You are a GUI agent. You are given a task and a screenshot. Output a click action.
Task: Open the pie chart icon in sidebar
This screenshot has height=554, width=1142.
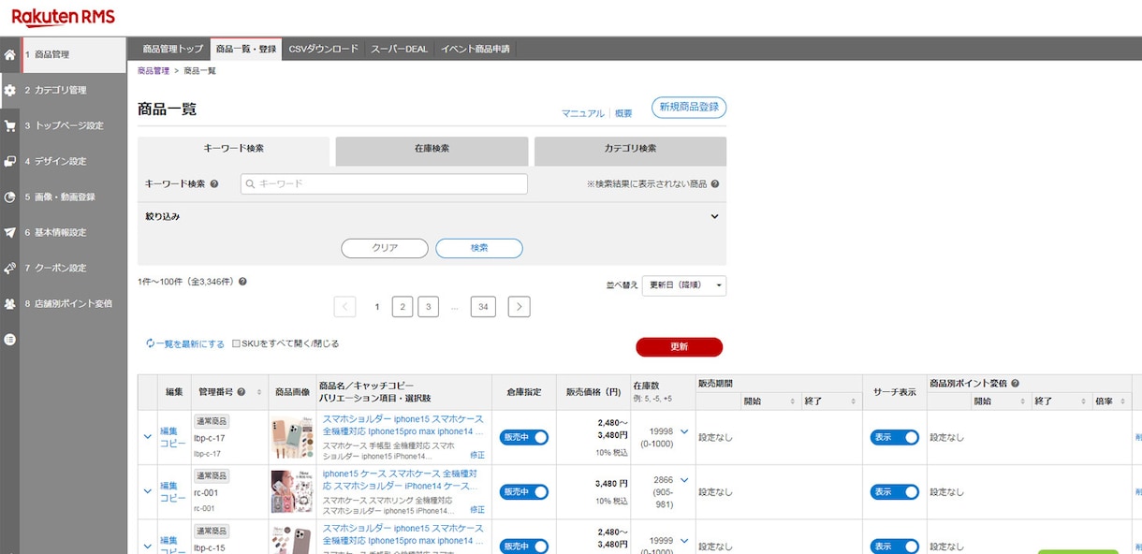click(9, 197)
